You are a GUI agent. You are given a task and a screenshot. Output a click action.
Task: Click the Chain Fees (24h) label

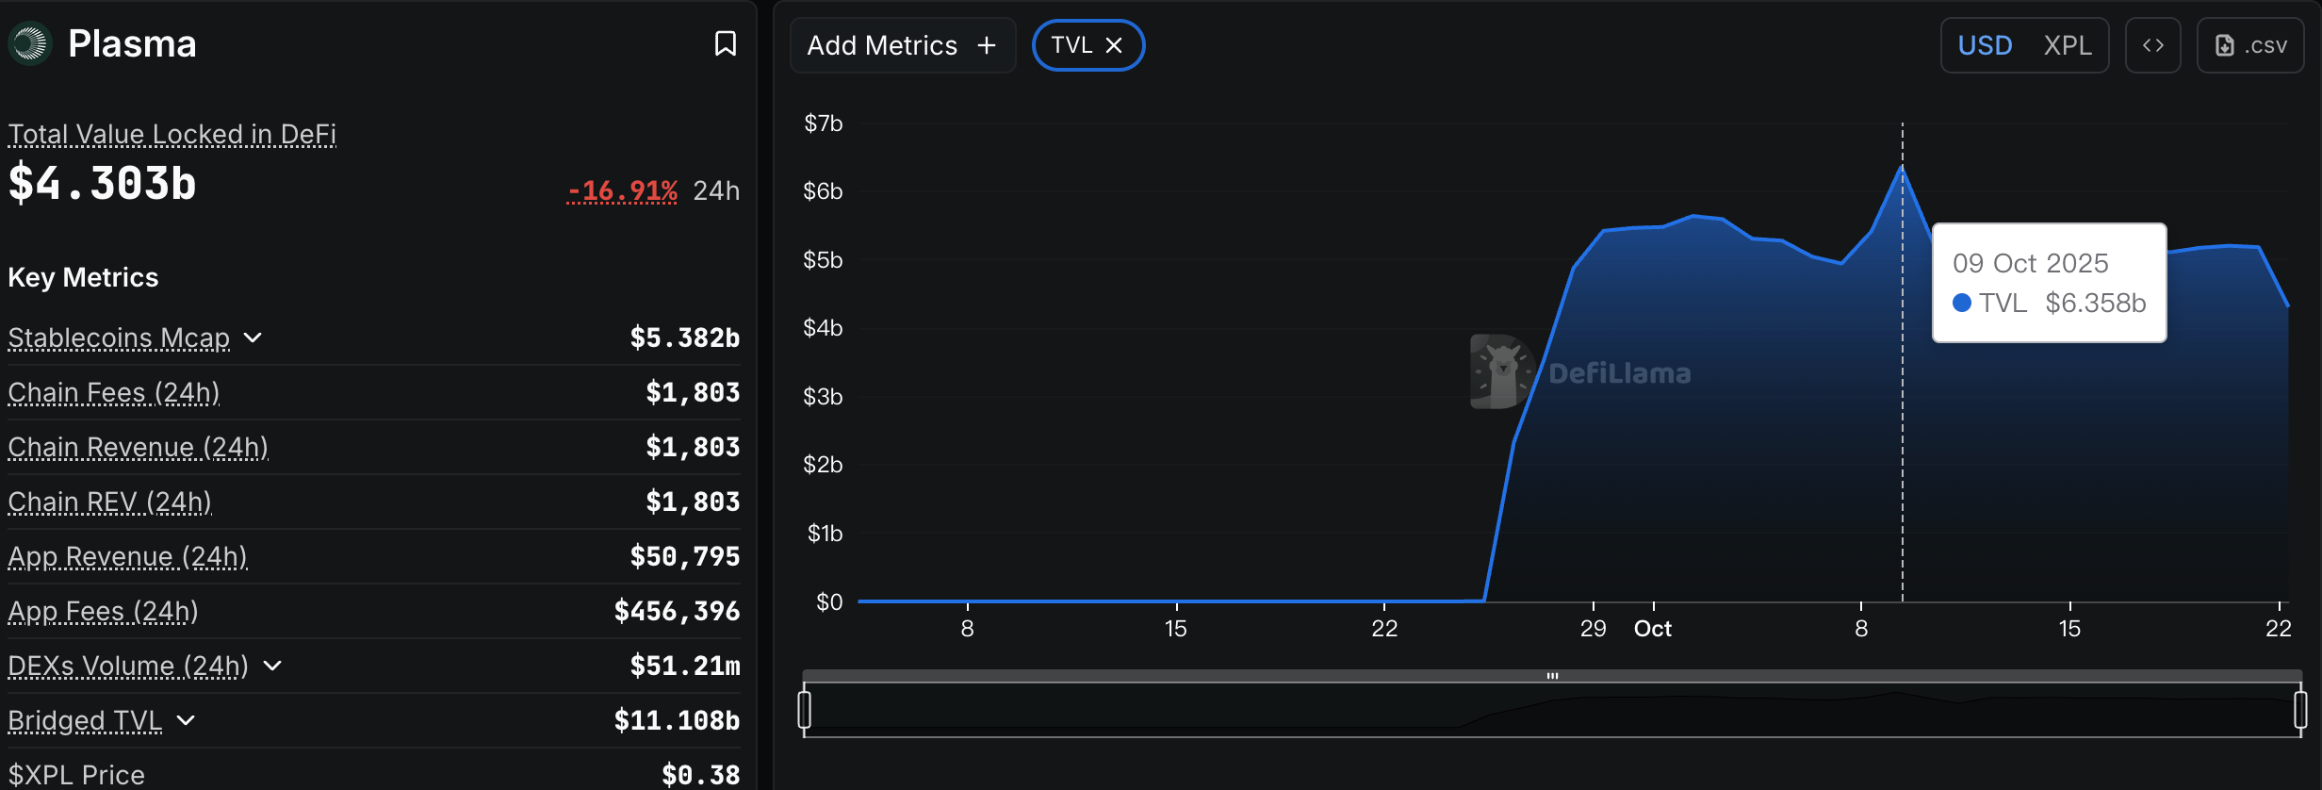[113, 392]
